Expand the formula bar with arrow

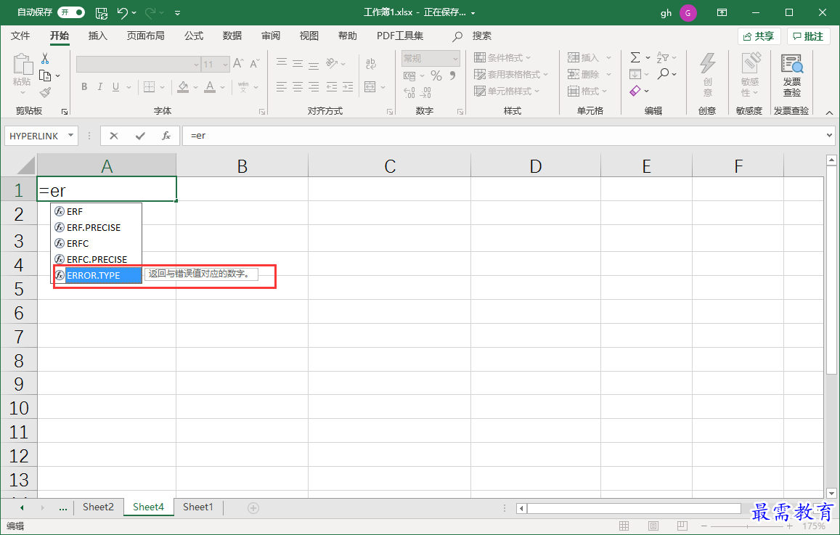[830, 136]
